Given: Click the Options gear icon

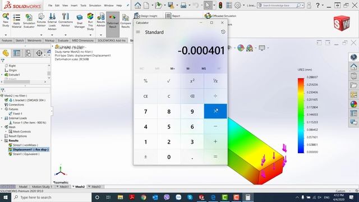Looking at the screenshot, I should tap(238, 5).
